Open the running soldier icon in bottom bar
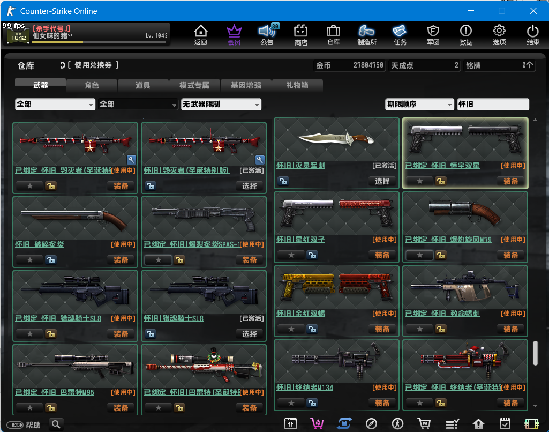 397,424
